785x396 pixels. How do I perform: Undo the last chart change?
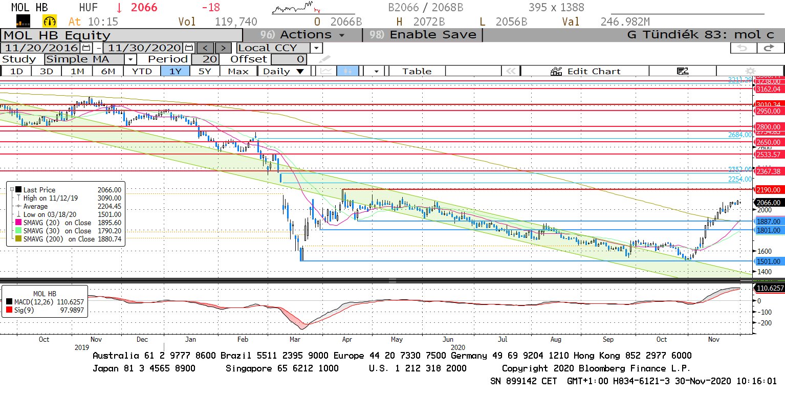742,48
